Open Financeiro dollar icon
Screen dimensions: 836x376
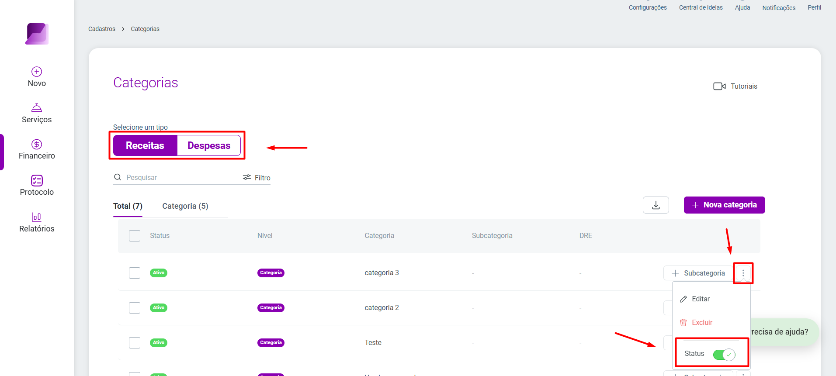[37, 144]
